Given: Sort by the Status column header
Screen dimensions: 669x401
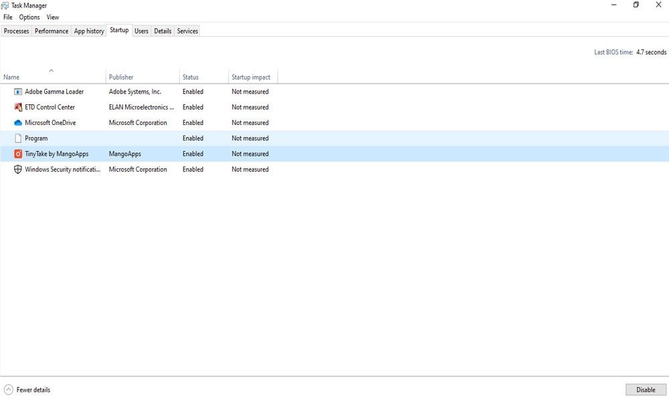Looking at the screenshot, I should pos(204,77).
